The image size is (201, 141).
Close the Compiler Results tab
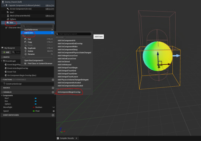(x=76, y=138)
